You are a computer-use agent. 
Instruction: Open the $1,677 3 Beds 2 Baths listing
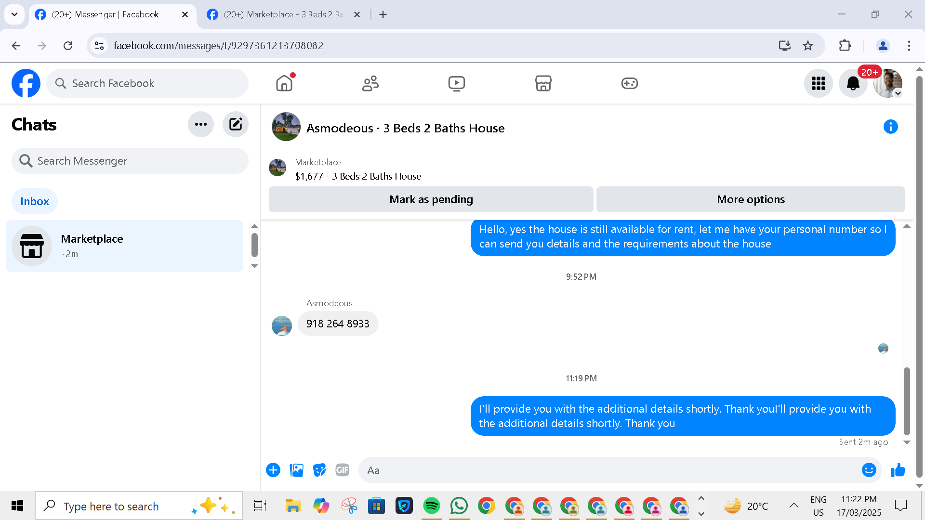coord(358,176)
